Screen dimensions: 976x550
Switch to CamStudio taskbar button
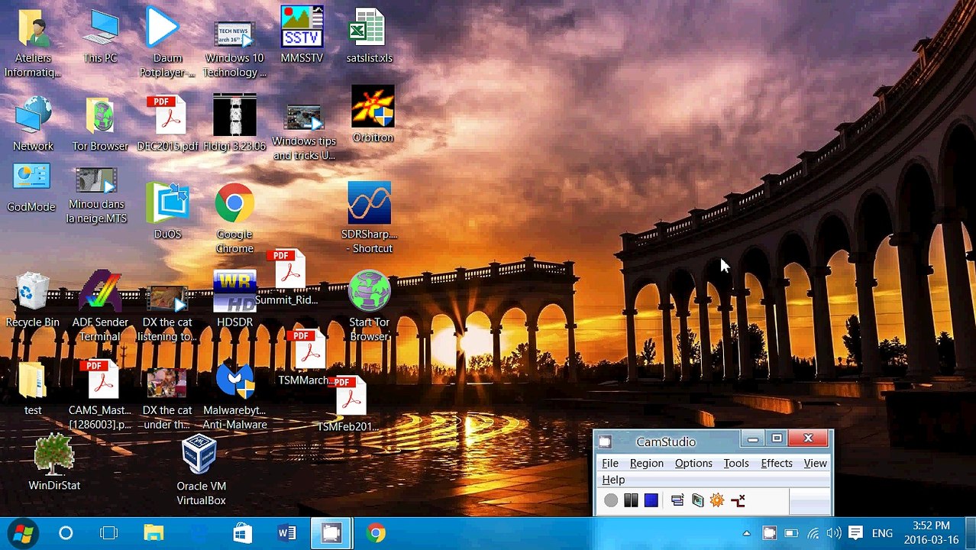(x=331, y=533)
